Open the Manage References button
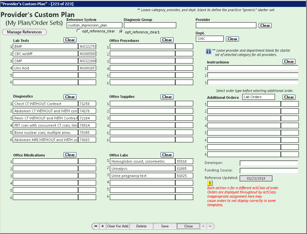 point(24,32)
